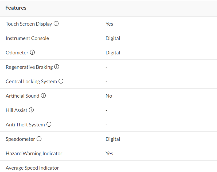Viewport: 217px width, 172px height.
Task: Open the Hill Assist info icon
Action: 32,110
